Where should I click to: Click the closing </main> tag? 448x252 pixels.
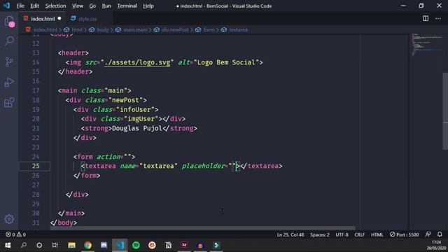point(71,213)
